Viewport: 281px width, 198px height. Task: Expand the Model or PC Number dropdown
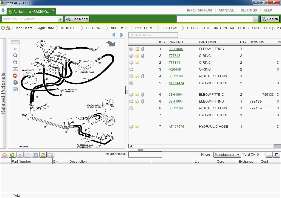(x=60, y=19)
